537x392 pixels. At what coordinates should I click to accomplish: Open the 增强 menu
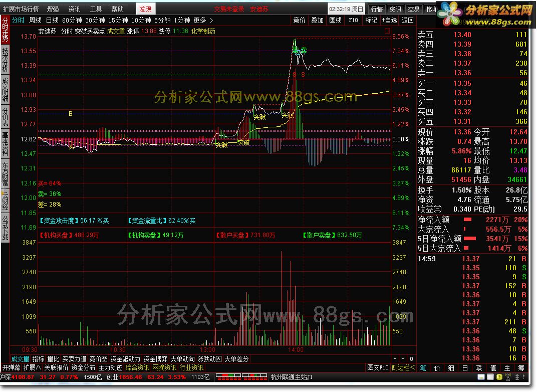click(x=53, y=9)
